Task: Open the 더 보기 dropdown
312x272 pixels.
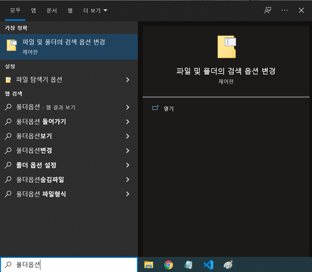Action: pos(95,10)
